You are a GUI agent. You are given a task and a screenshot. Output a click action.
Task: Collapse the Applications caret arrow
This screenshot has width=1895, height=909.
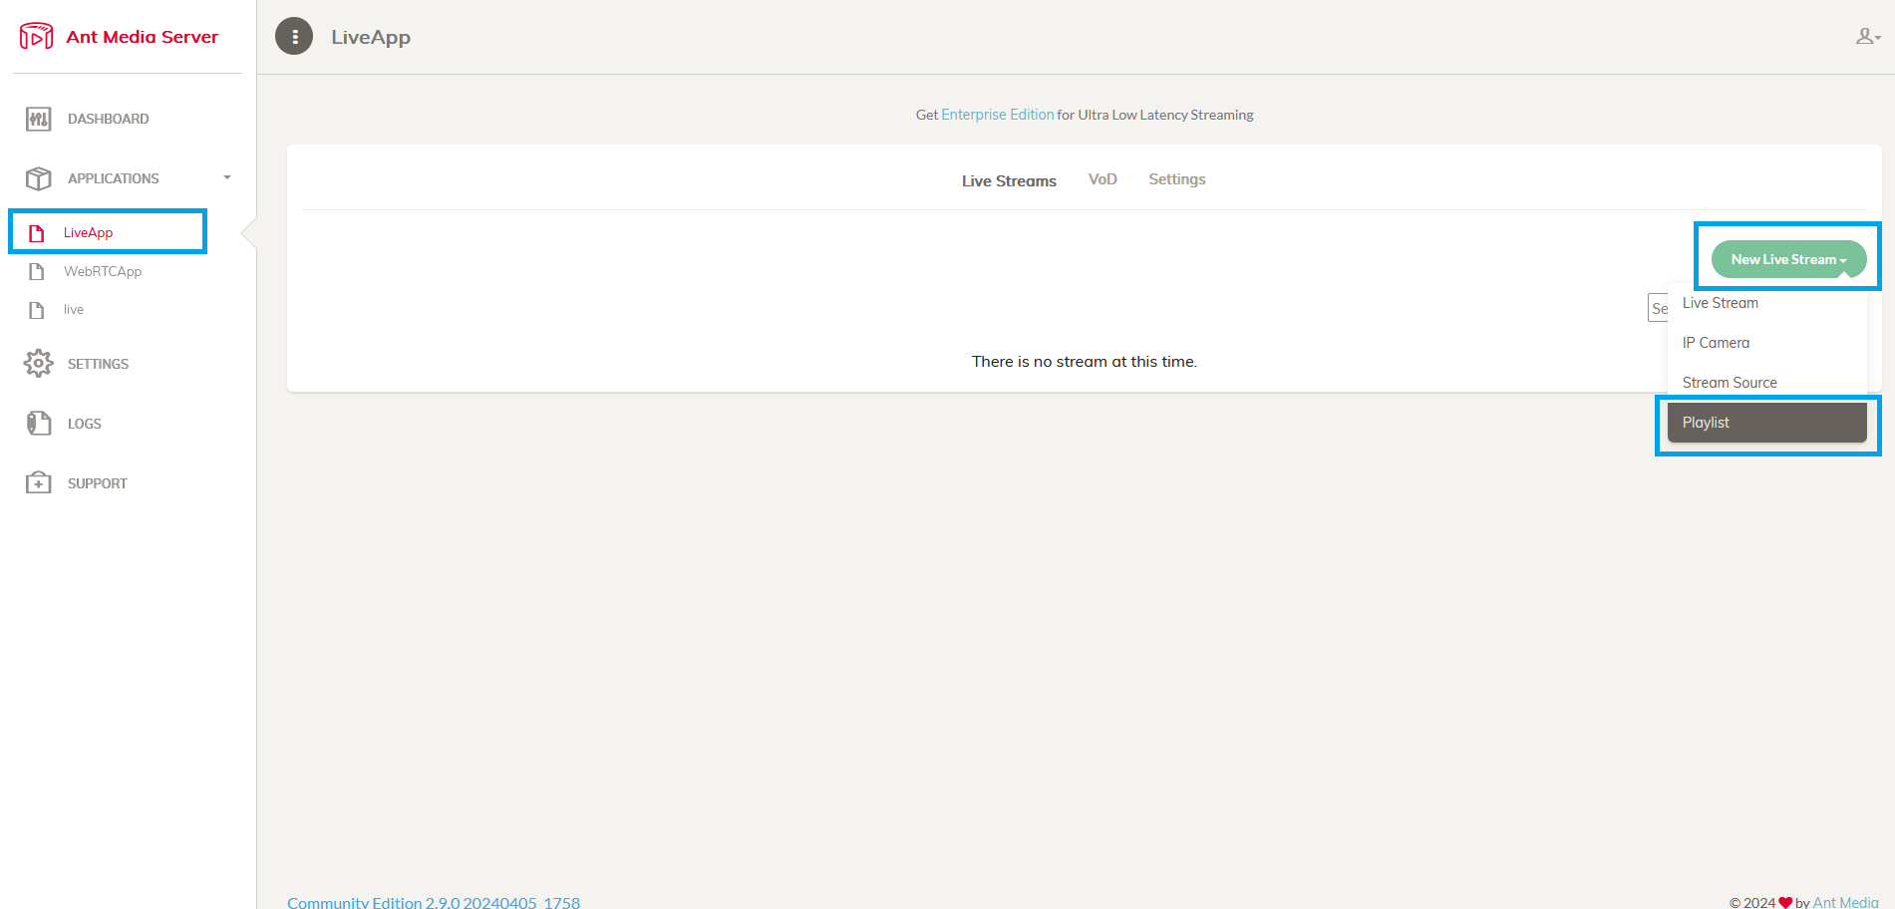227,178
